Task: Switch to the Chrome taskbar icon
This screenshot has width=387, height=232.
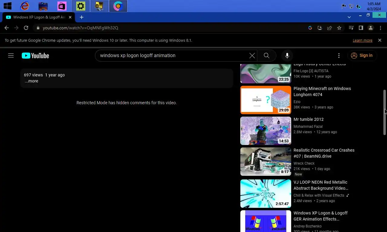Action: tap(118, 6)
